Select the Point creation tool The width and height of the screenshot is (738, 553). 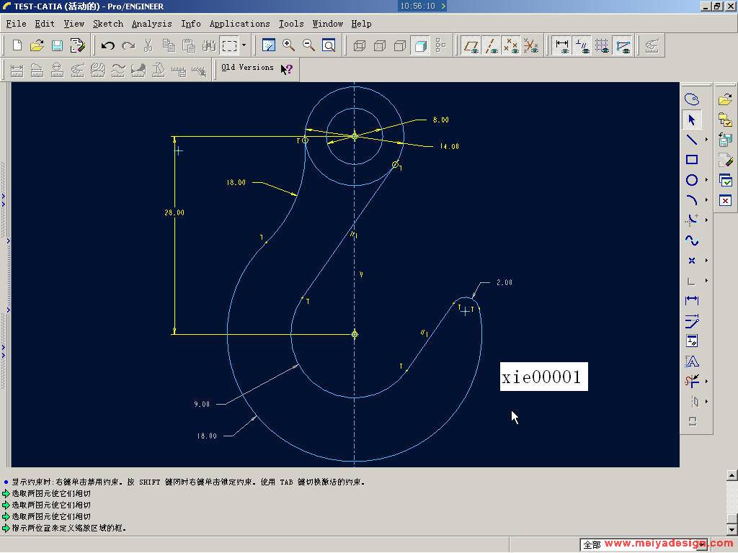[691, 261]
